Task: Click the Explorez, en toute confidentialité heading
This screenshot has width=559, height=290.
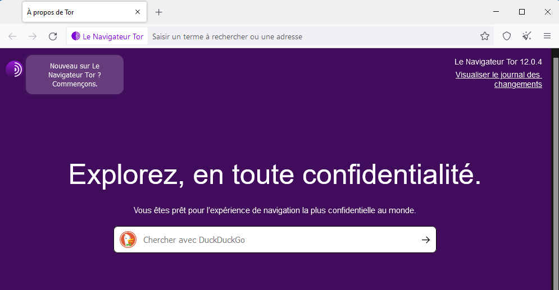Action: [275, 174]
